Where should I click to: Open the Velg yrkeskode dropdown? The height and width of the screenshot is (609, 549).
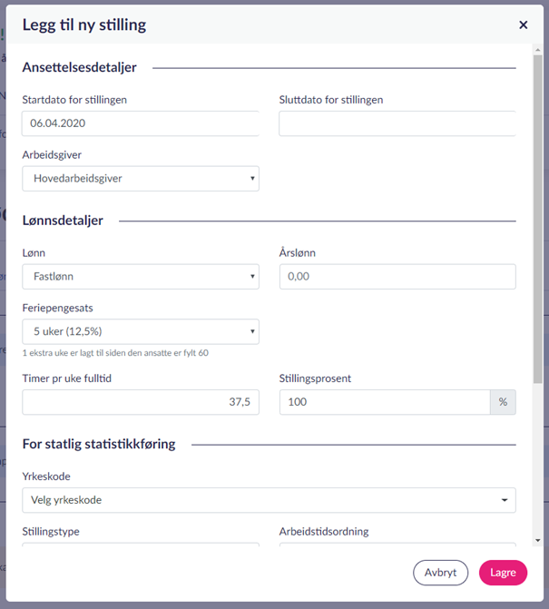coord(269,500)
